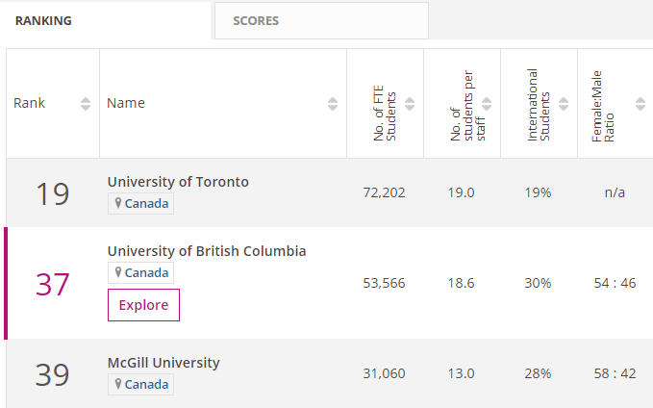Sort by No. of FTE Students arrows
This screenshot has height=408, width=653.
point(410,104)
